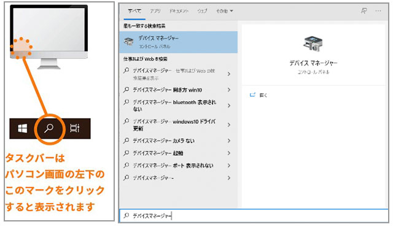This screenshot has width=393, height=227.
Task: Select the すべて tab
Action: point(134,11)
